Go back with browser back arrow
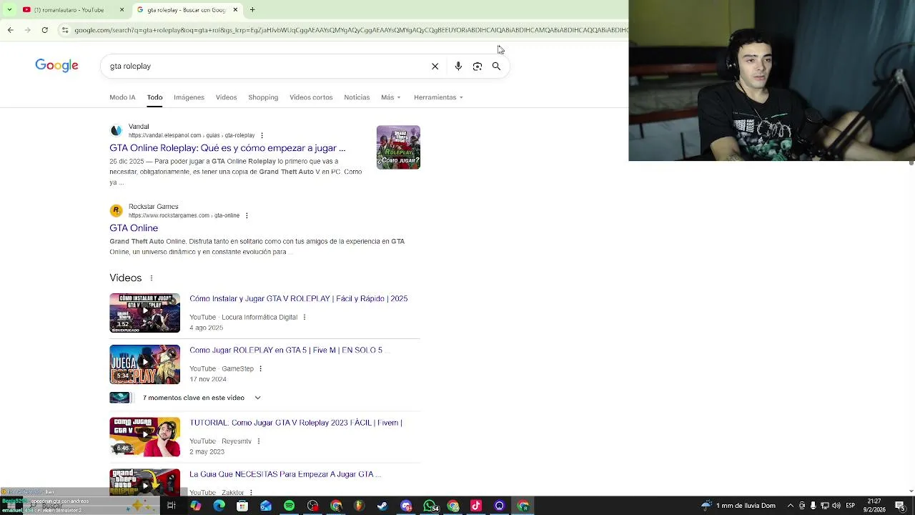915x515 pixels. coord(10,30)
